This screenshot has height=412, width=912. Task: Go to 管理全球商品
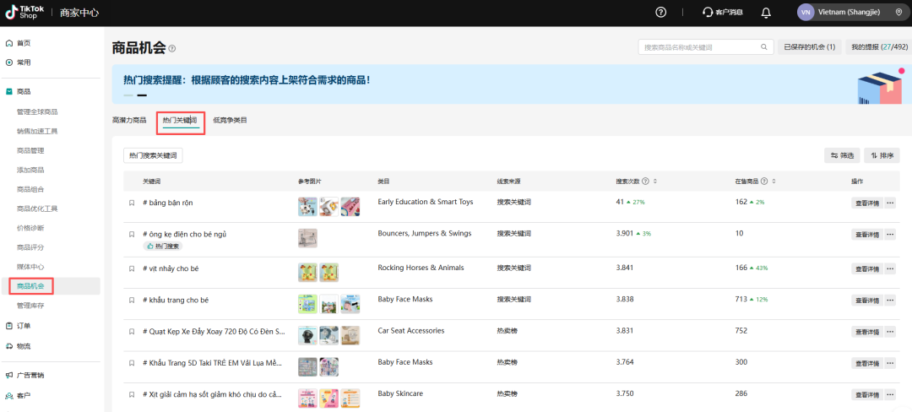point(37,111)
